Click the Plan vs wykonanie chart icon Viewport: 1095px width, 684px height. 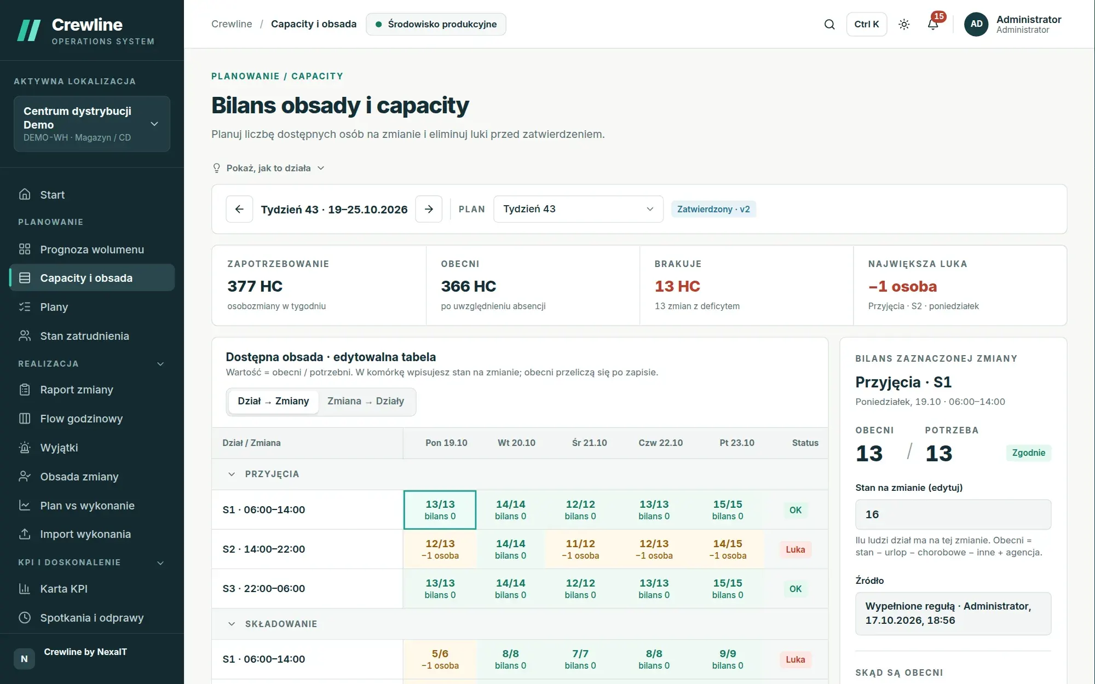[25, 506]
